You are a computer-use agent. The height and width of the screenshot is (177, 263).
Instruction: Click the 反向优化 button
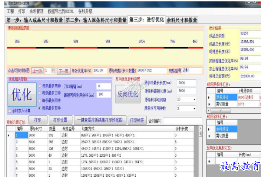[x=128, y=94]
